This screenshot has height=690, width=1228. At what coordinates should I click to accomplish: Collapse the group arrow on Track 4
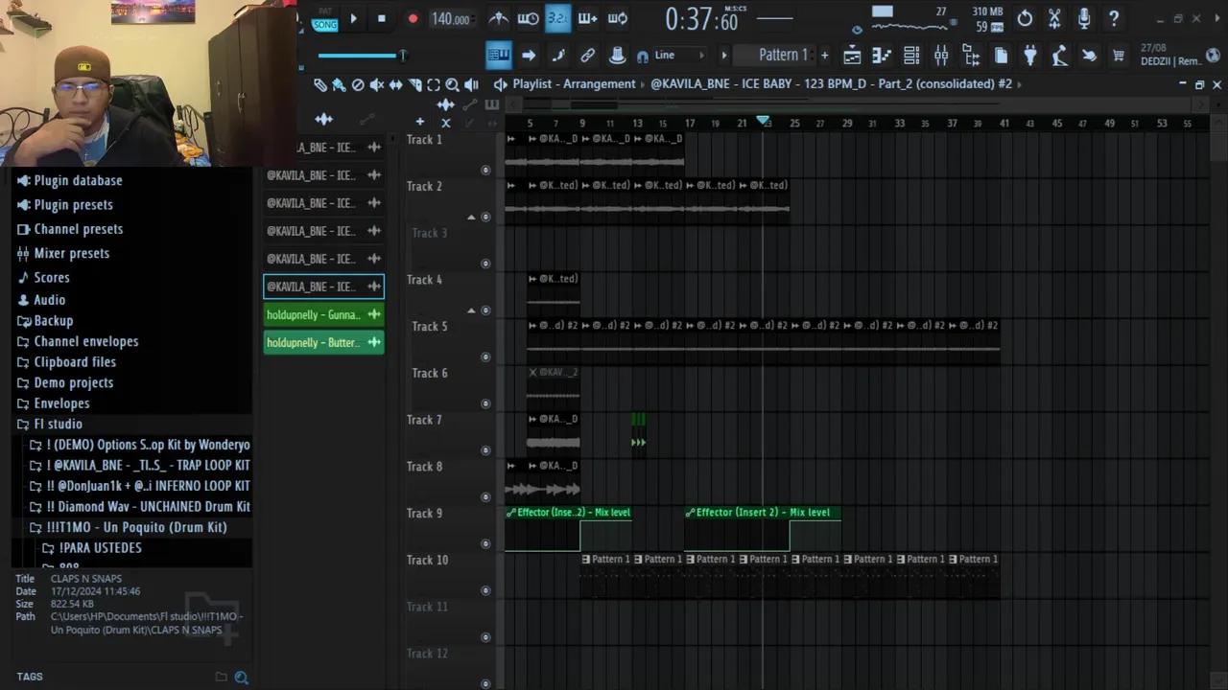471,310
